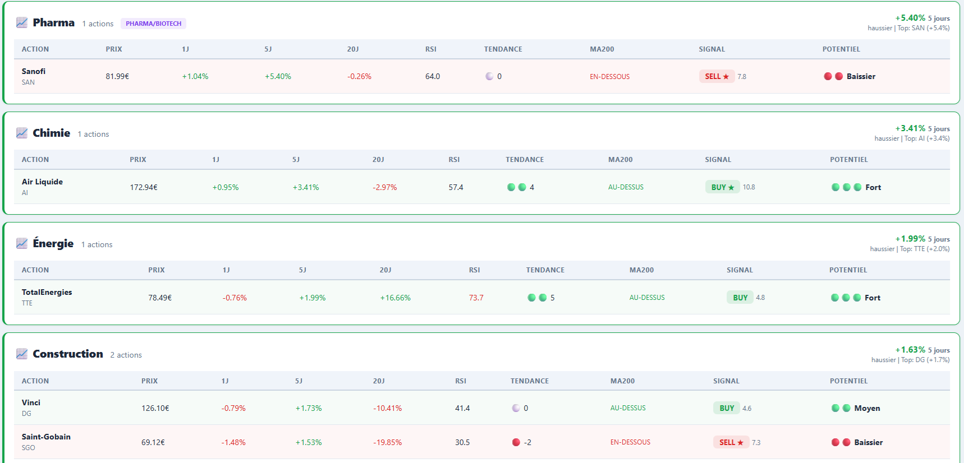Sort Pharma table by RSI column header
This screenshot has height=463, width=964.
tap(430, 49)
